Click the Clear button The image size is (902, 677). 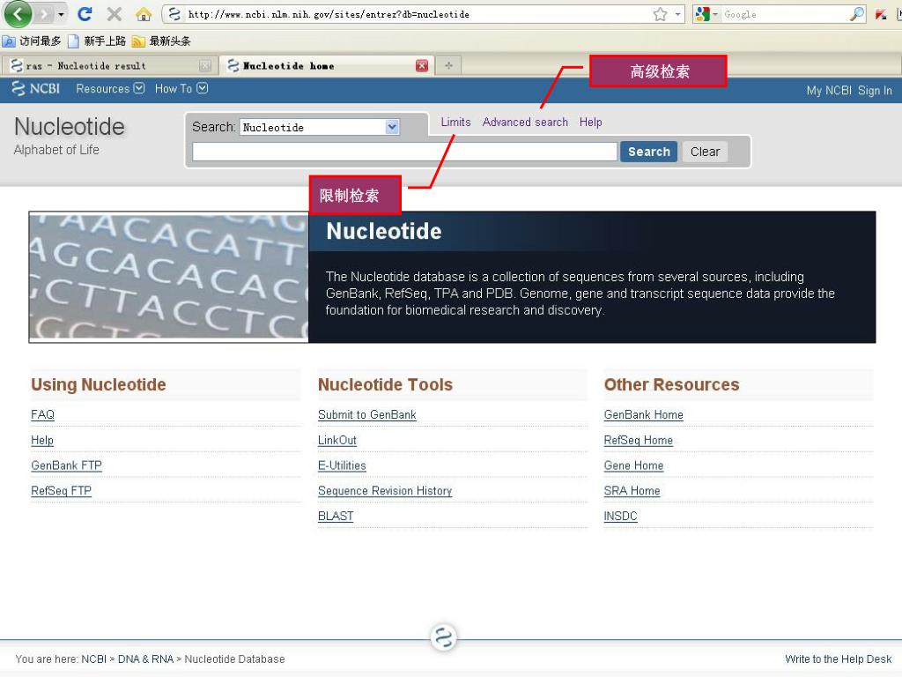click(x=705, y=152)
